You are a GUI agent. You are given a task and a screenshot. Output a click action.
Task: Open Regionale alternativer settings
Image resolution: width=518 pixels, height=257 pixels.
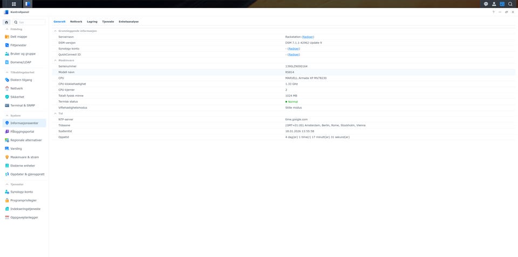click(24, 140)
